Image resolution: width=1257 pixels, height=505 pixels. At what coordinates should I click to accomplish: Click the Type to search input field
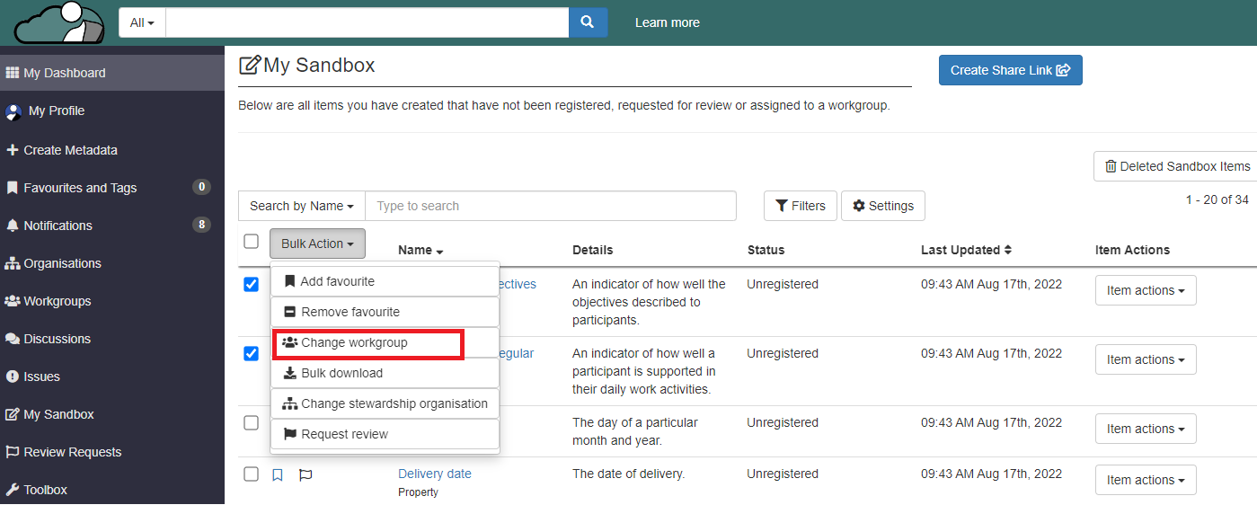coord(550,206)
